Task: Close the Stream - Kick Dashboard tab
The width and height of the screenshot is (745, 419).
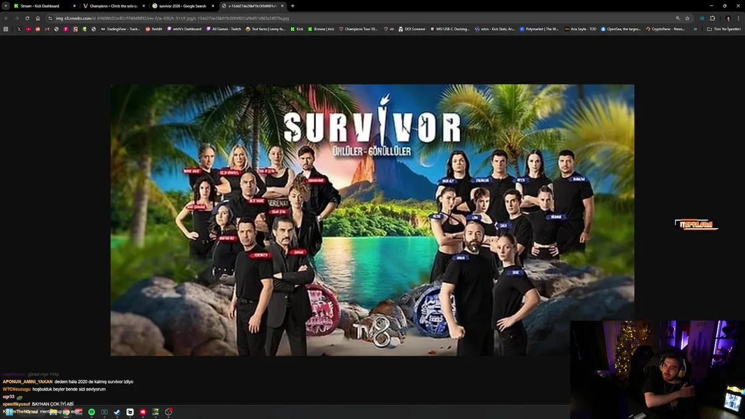Action: [74, 6]
